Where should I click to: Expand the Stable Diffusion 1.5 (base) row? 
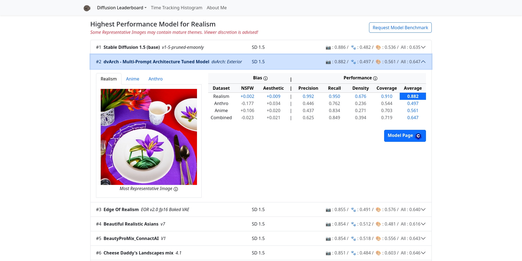pyautogui.click(x=423, y=47)
